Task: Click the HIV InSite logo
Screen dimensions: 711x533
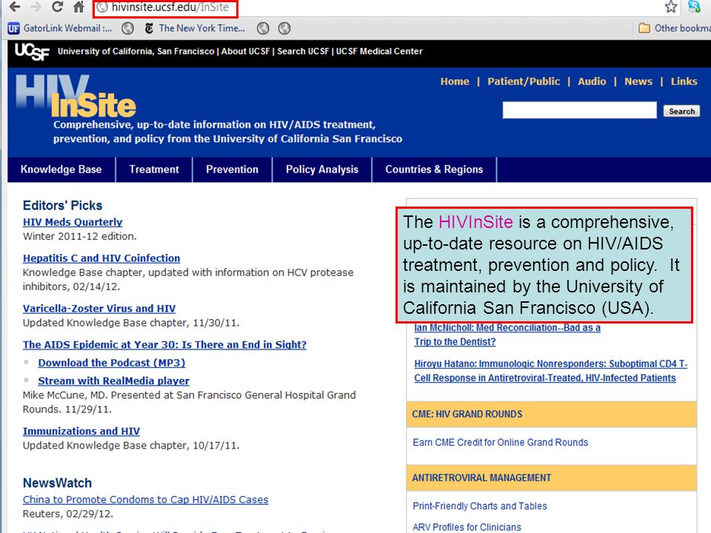Action: click(x=76, y=96)
